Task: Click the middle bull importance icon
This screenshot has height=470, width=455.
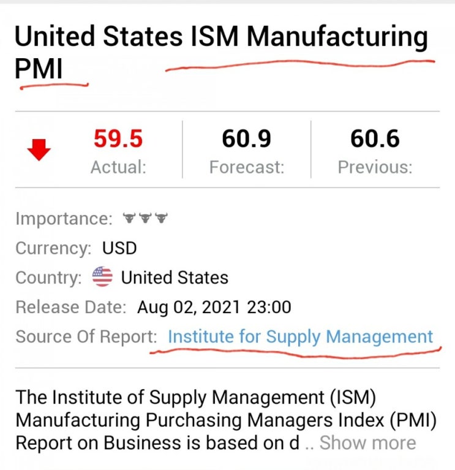Action: (x=145, y=218)
